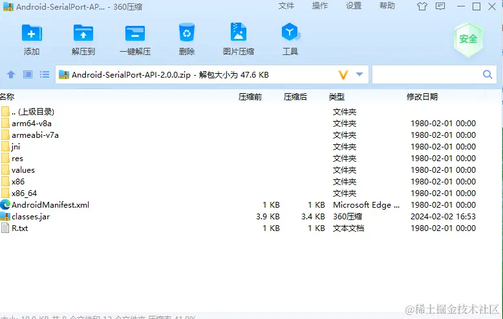Click the feedback message icon in title bar
Screen dimensions: 503x319
[440, 6]
